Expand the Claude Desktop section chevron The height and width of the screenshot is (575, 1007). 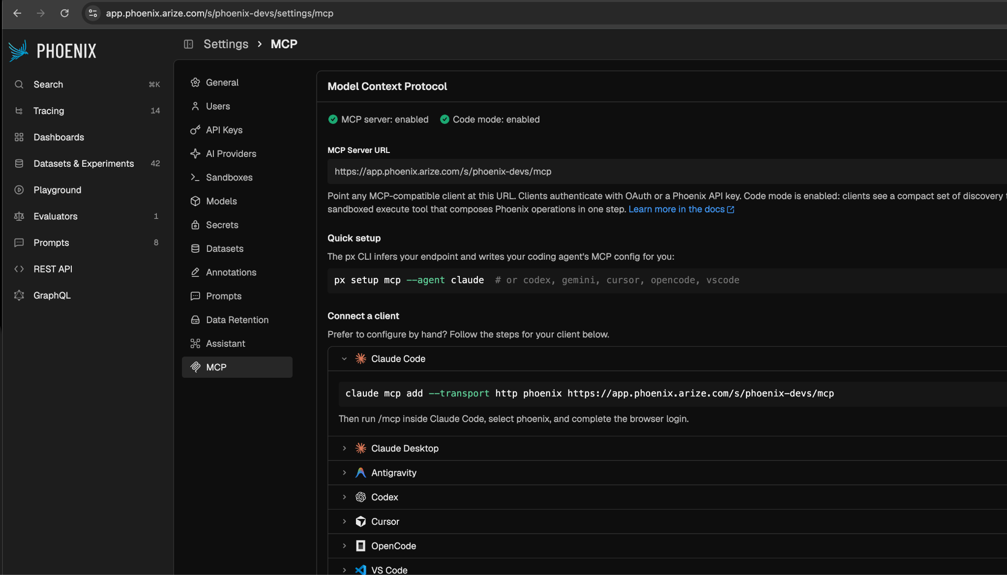344,448
